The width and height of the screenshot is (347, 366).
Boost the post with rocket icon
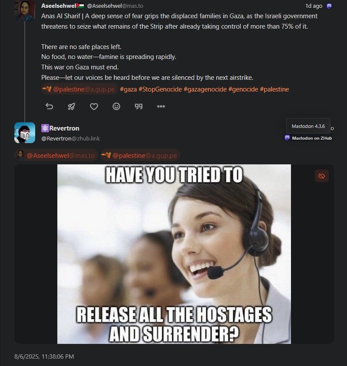pos(71,106)
